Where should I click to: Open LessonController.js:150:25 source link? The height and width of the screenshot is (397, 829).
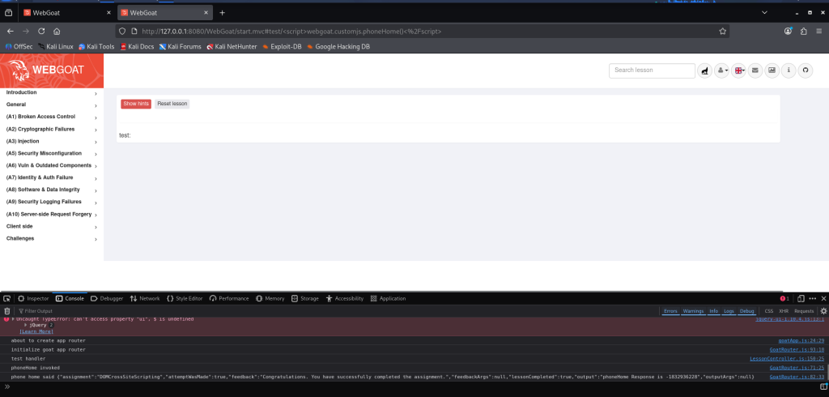787,359
